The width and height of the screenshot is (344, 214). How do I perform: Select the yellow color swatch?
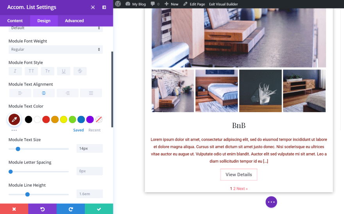64,119
